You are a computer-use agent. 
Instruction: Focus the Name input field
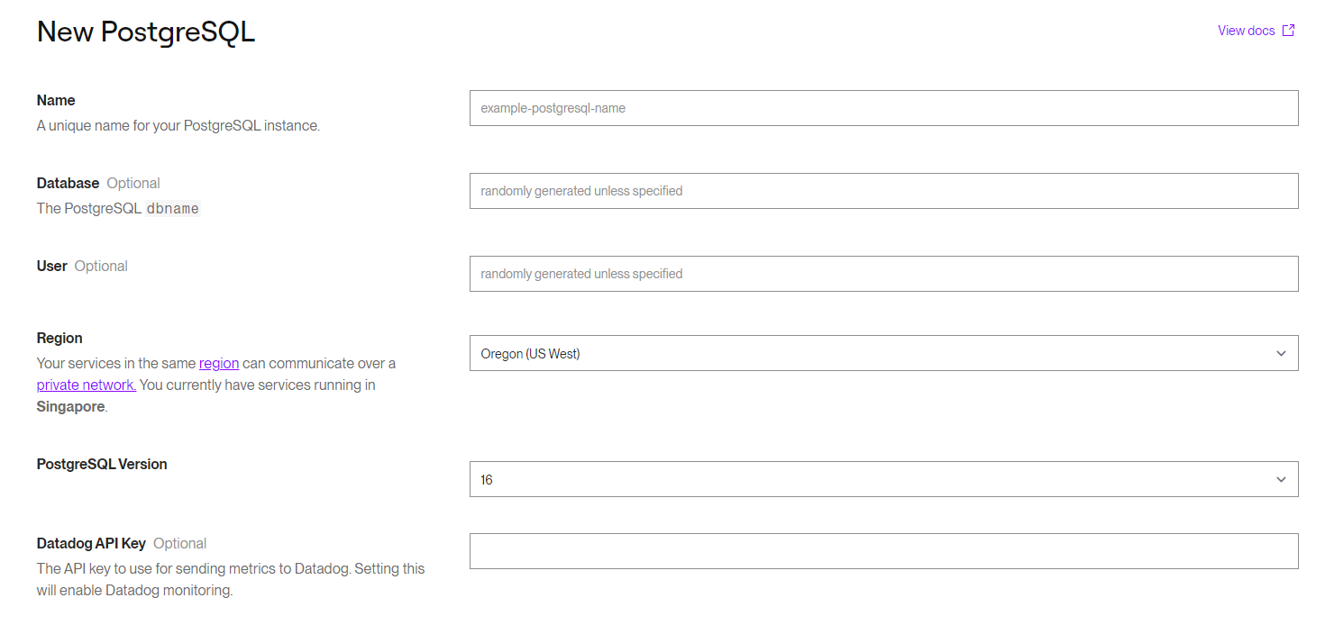click(x=883, y=108)
